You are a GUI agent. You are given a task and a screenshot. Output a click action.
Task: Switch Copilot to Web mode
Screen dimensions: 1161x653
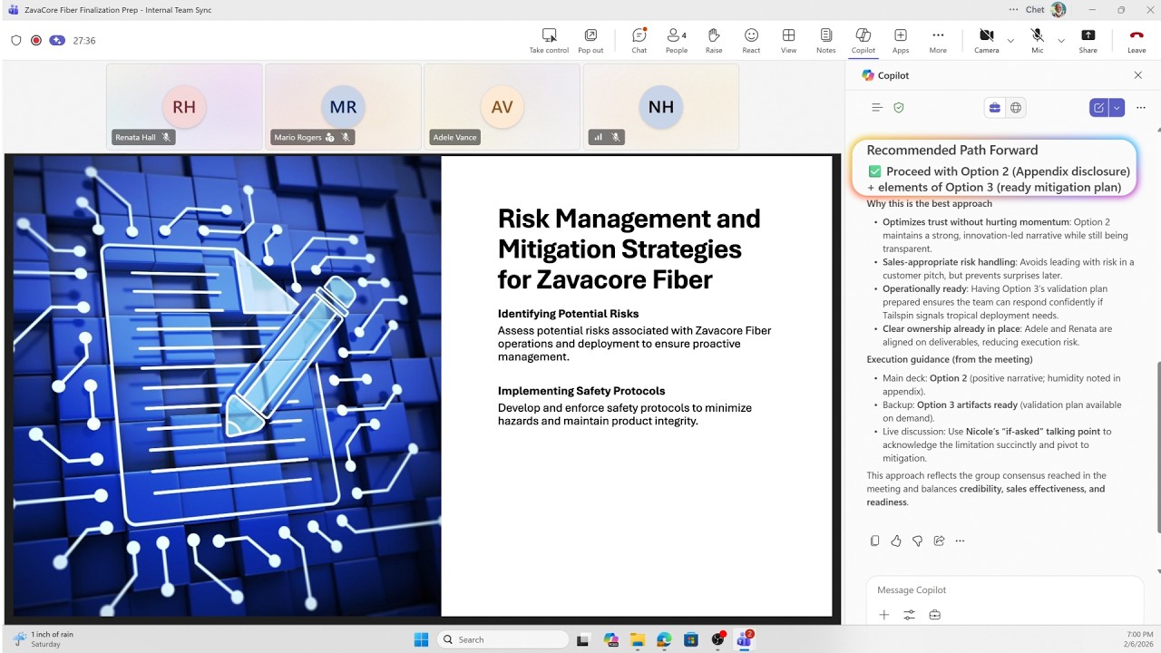point(1016,107)
